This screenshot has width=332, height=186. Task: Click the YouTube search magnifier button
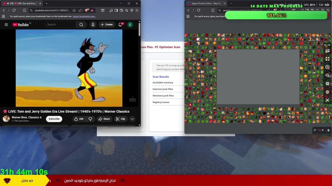tap(81, 25)
